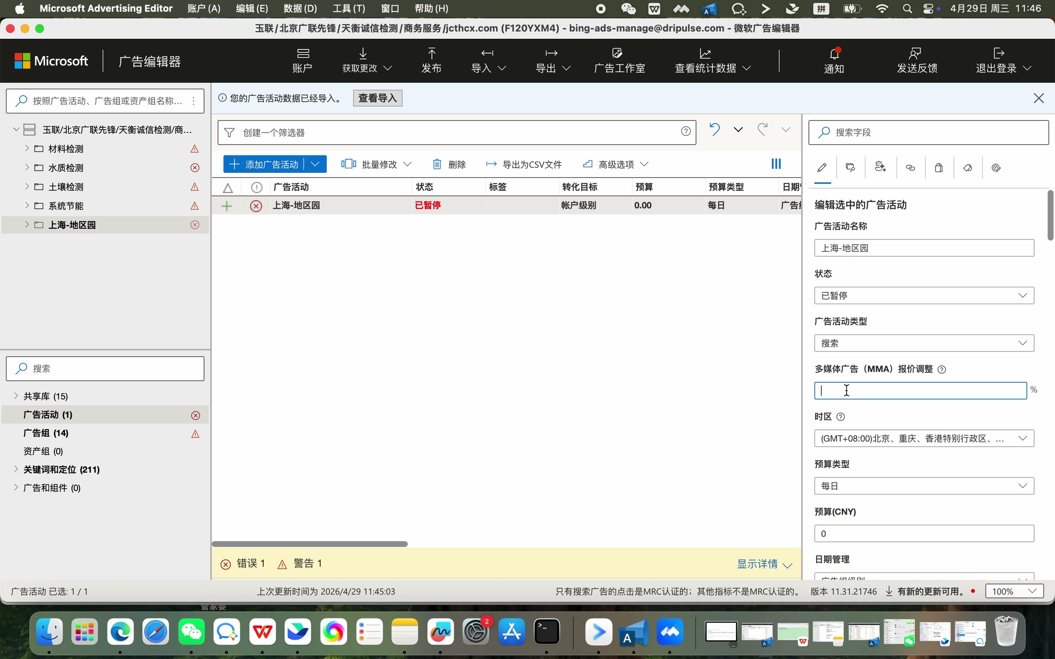Open the column chooser bars icon

pos(776,164)
